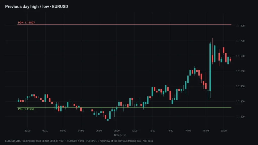Viewport: 258px width, 145px height.
Task: Click the 1.11400 price axis label
Action: point(240,86)
